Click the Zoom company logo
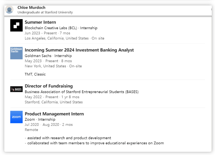215x155 pixels. [x=17, y=117]
